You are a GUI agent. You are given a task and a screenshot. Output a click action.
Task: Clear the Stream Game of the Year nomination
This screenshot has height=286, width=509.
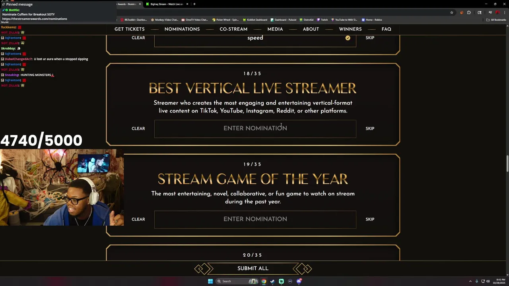(138, 219)
